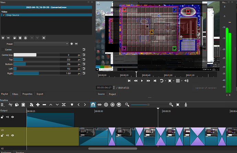Reset the Centre setting
The height and width of the screenshot is (153, 237).
(84, 50)
